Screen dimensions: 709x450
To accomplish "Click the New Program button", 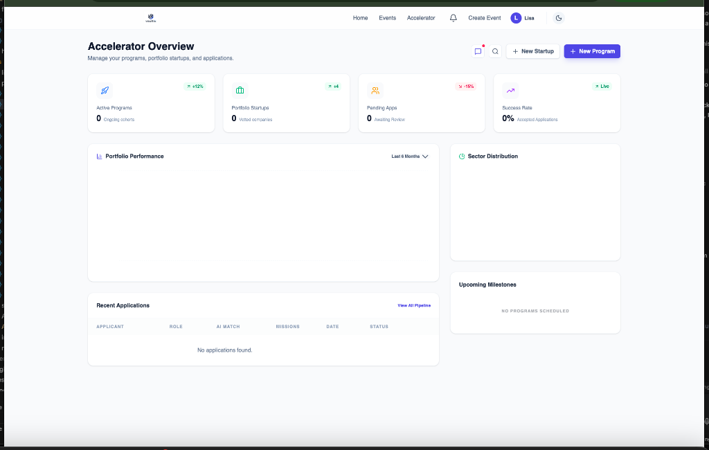I will pyautogui.click(x=592, y=51).
